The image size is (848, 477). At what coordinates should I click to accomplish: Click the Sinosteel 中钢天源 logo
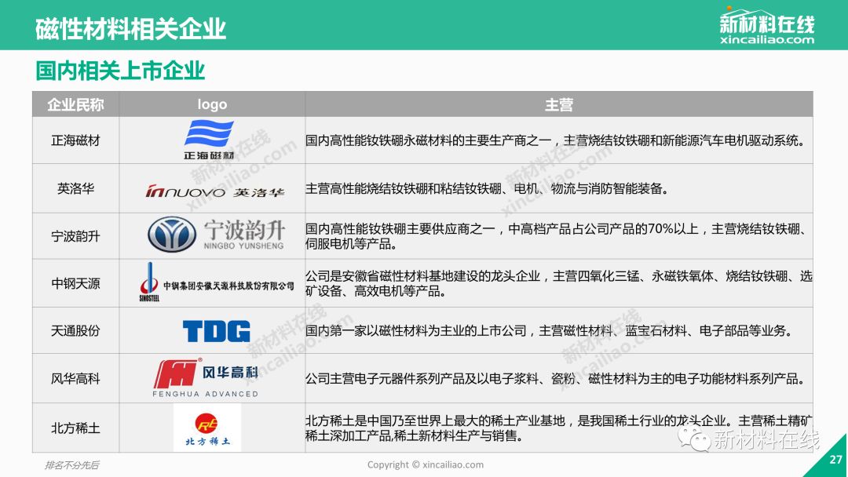tap(217, 282)
